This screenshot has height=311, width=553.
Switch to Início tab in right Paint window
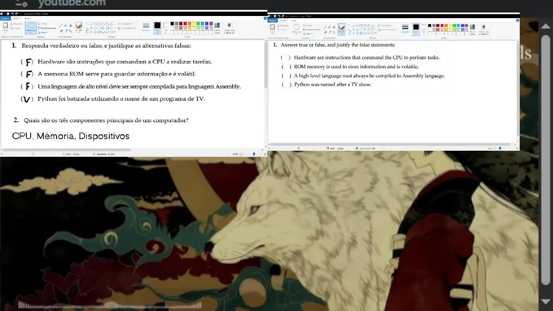[283, 20]
